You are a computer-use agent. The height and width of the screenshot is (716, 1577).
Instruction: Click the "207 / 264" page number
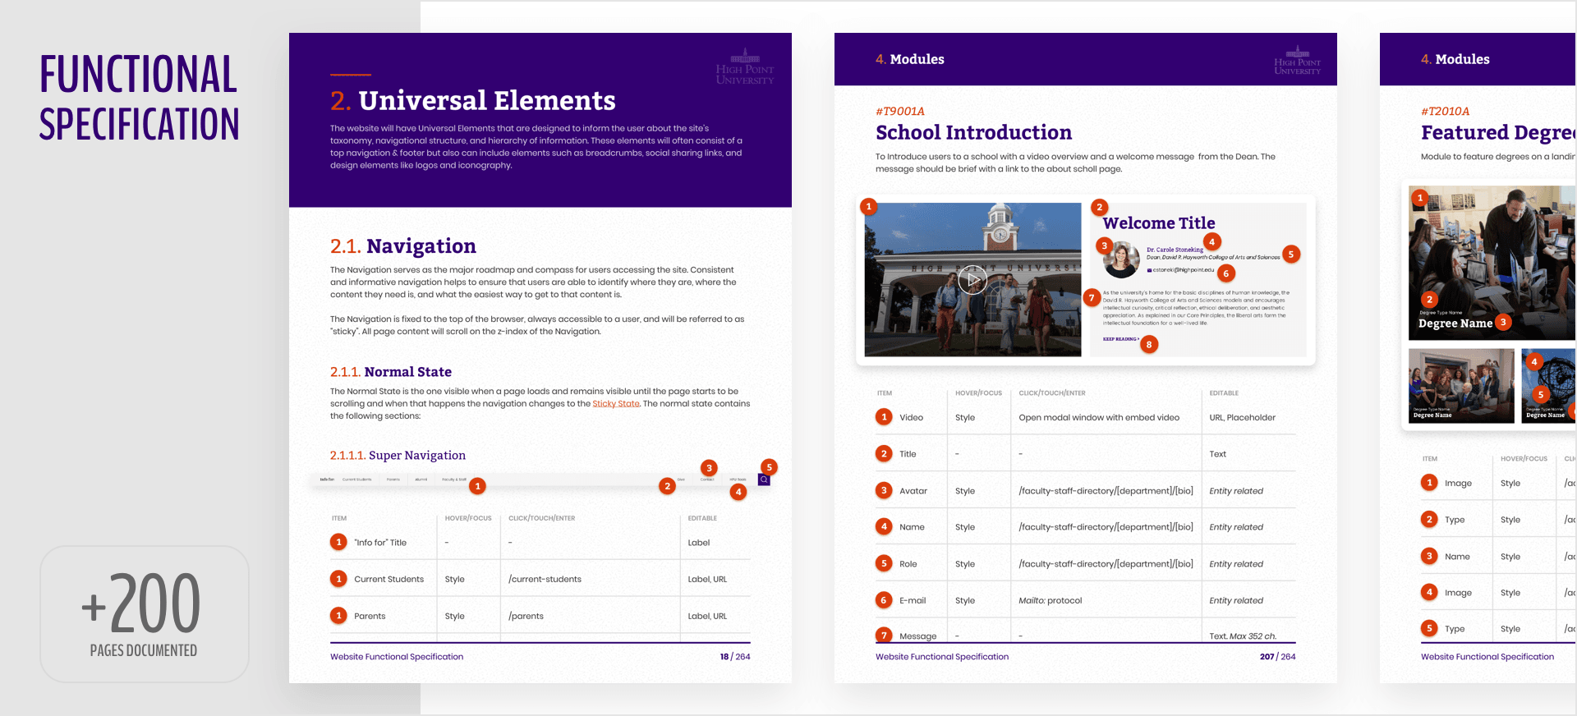[x=1278, y=657]
